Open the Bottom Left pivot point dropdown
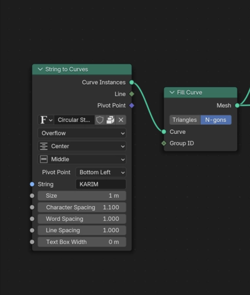The height and width of the screenshot is (295, 250). 101,172
